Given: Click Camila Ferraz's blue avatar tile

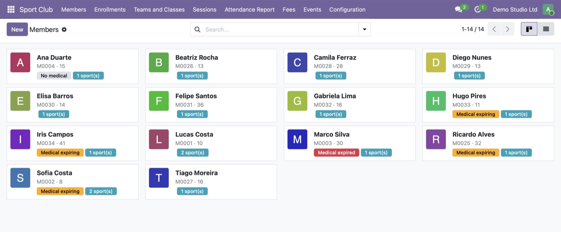Looking at the screenshot, I should (297, 62).
